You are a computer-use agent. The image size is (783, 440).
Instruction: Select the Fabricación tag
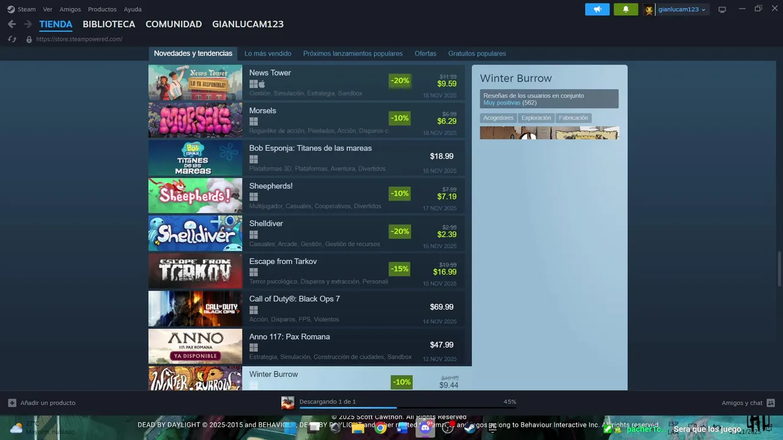[x=573, y=118]
